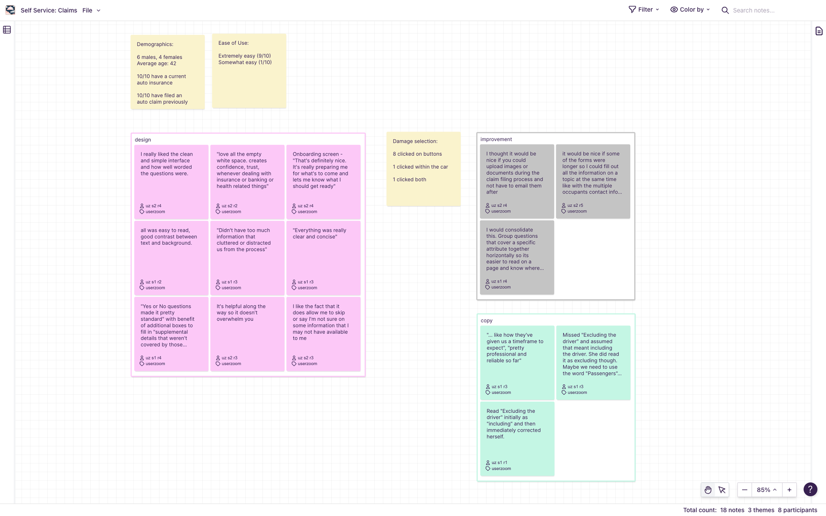
Task: Open the document panel icon at right
Action: point(818,31)
